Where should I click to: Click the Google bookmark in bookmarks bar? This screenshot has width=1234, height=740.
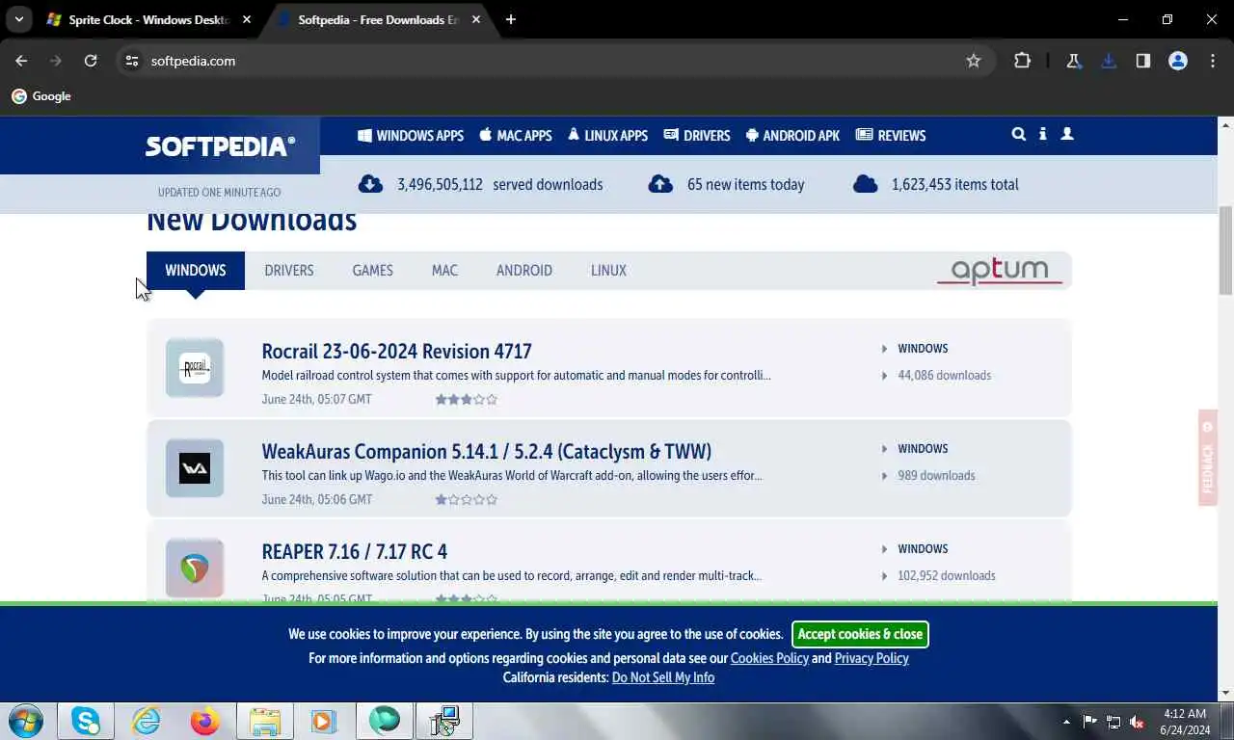click(x=41, y=96)
